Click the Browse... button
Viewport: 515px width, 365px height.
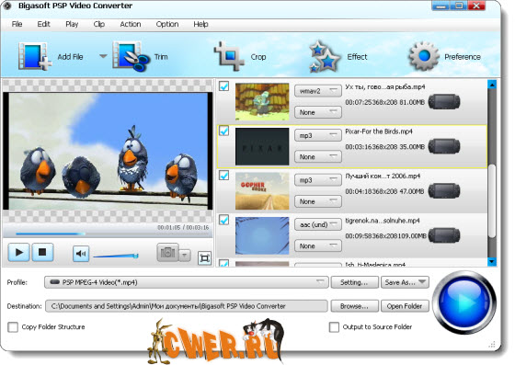pyautogui.click(x=355, y=306)
